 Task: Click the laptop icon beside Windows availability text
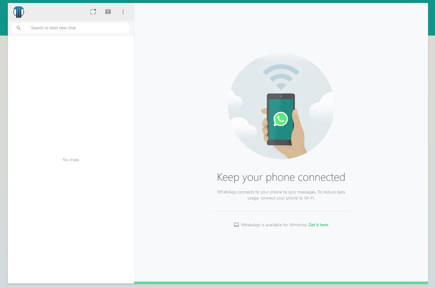pyautogui.click(x=237, y=224)
